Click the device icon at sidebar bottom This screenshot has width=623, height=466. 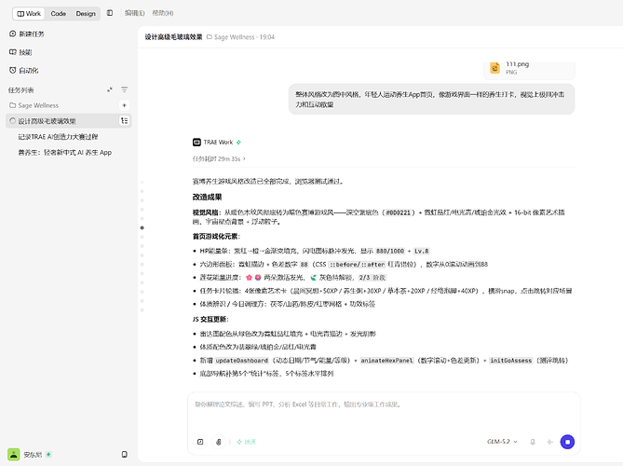tap(125, 455)
